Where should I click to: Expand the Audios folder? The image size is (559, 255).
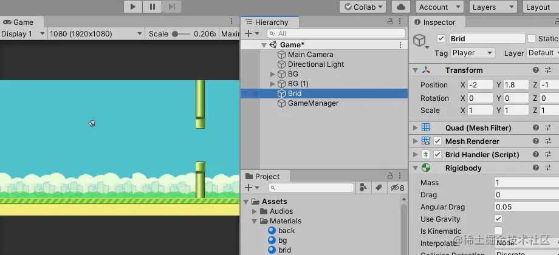(x=255, y=211)
